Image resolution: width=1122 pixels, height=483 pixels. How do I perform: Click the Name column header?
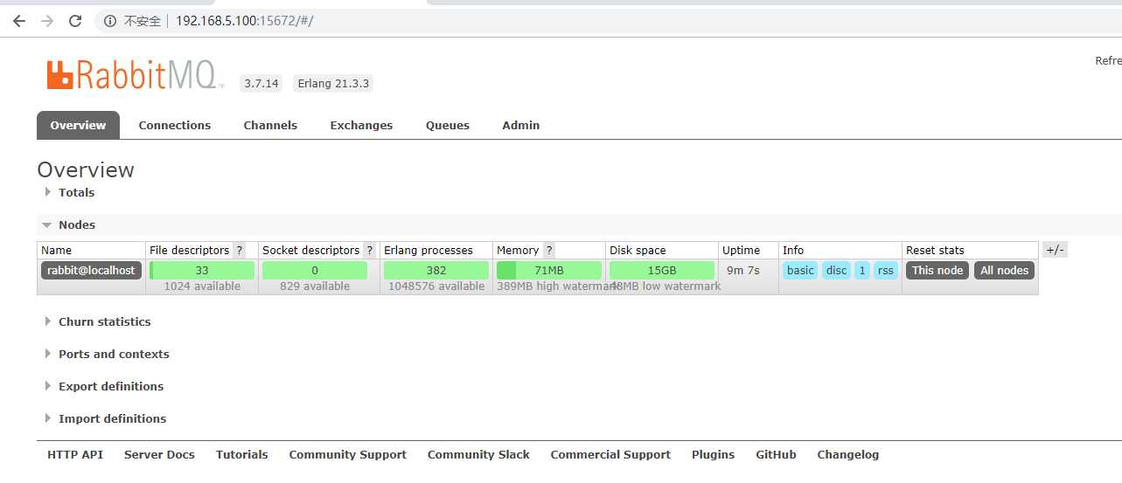tap(57, 250)
